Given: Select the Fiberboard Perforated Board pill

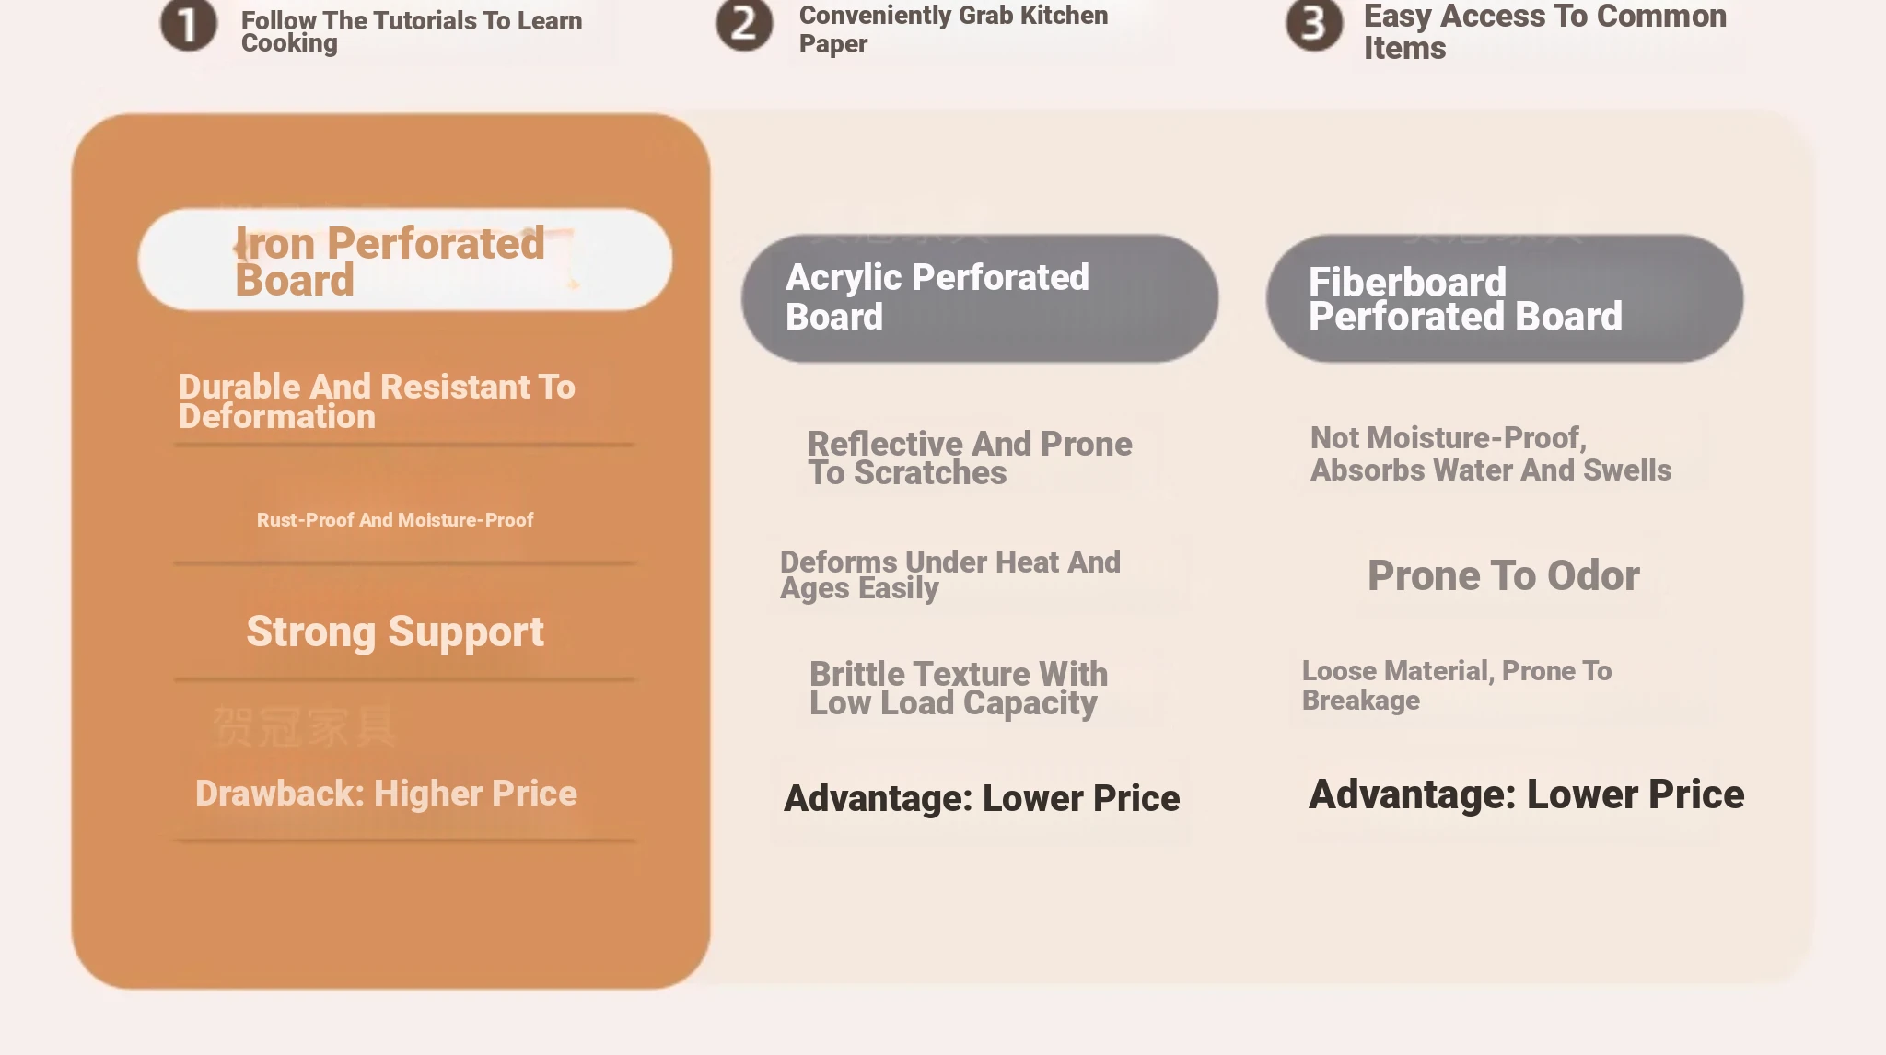Looking at the screenshot, I should coord(1505,297).
